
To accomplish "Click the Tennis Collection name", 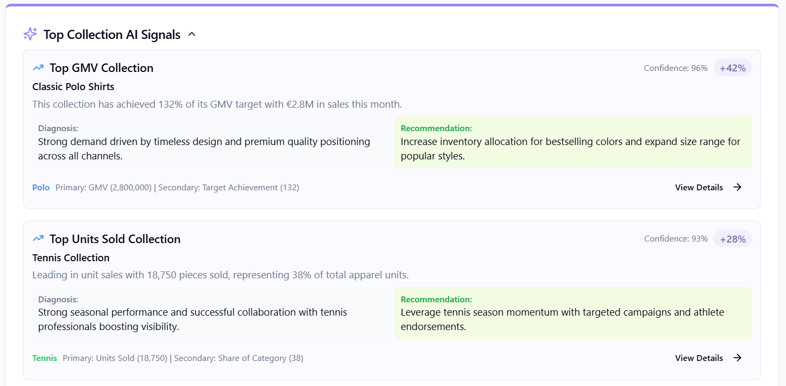I will click(71, 258).
